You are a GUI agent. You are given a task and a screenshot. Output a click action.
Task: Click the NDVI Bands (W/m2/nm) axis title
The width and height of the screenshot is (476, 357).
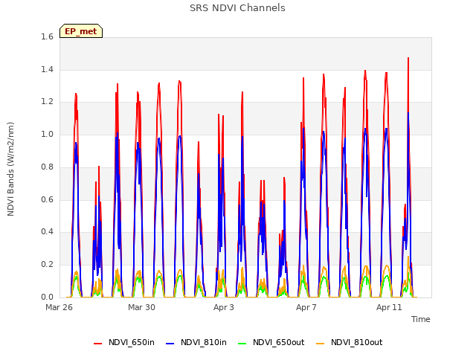pos(10,169)
